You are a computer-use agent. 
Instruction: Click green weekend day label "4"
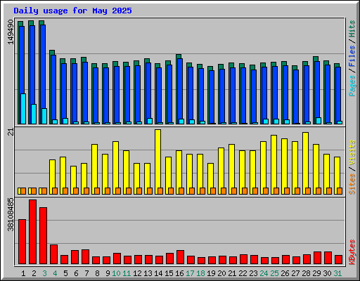pos(55,273)
